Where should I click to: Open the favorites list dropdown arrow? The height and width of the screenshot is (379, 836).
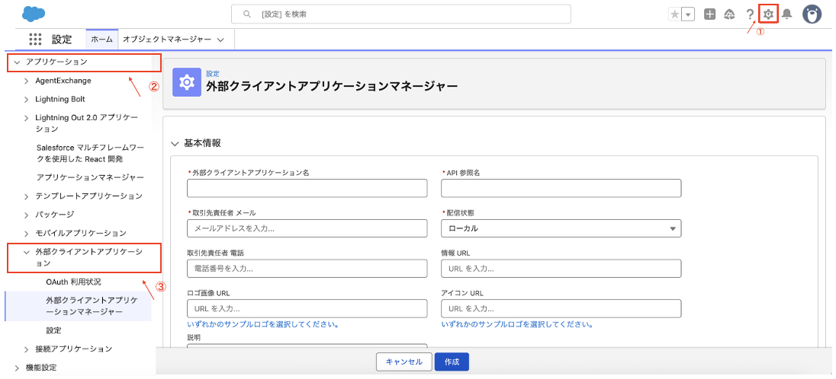(689, 14)
